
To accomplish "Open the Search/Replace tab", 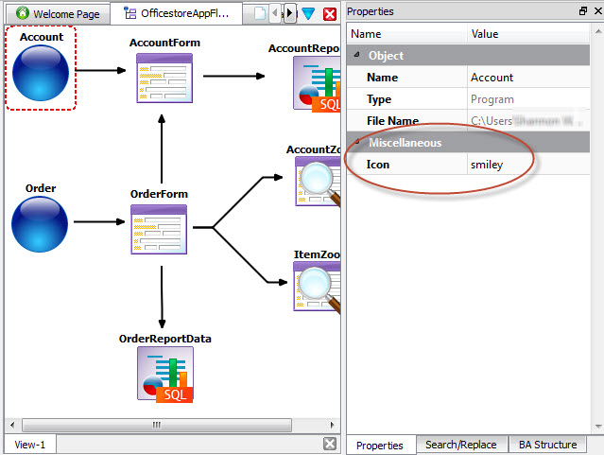I will point(460,445).
